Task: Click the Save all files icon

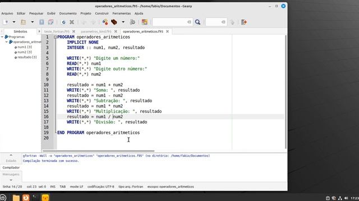Action: coord(50,22)
